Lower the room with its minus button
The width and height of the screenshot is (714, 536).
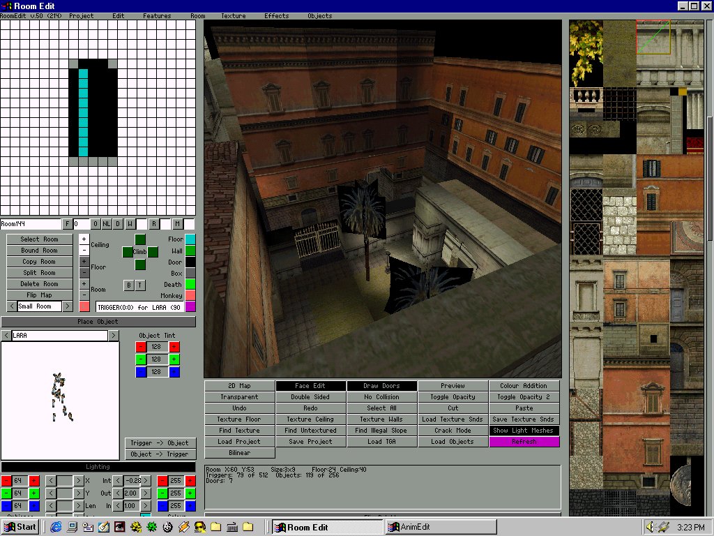(84, 295)
